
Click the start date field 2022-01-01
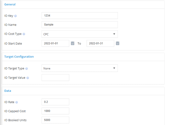coord(56,43)
